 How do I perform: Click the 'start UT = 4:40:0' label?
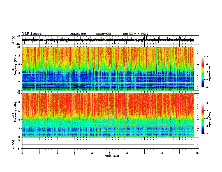[135, 34]
